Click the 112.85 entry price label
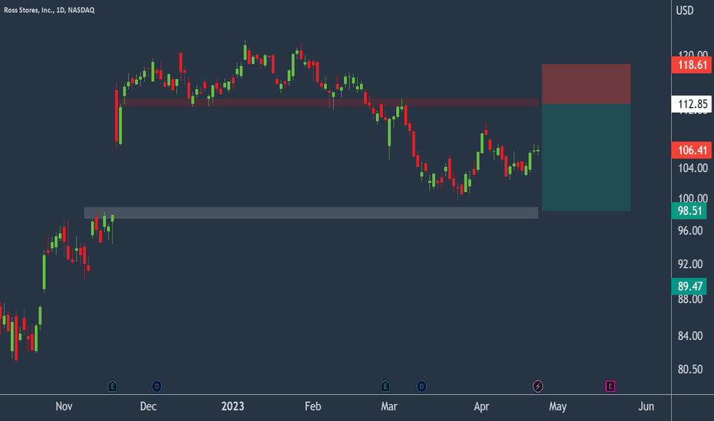Screen dimensions: 714x421 pos(692,104)
